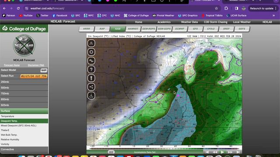
Task: Select Theta-E product
Action: [24, 130]
